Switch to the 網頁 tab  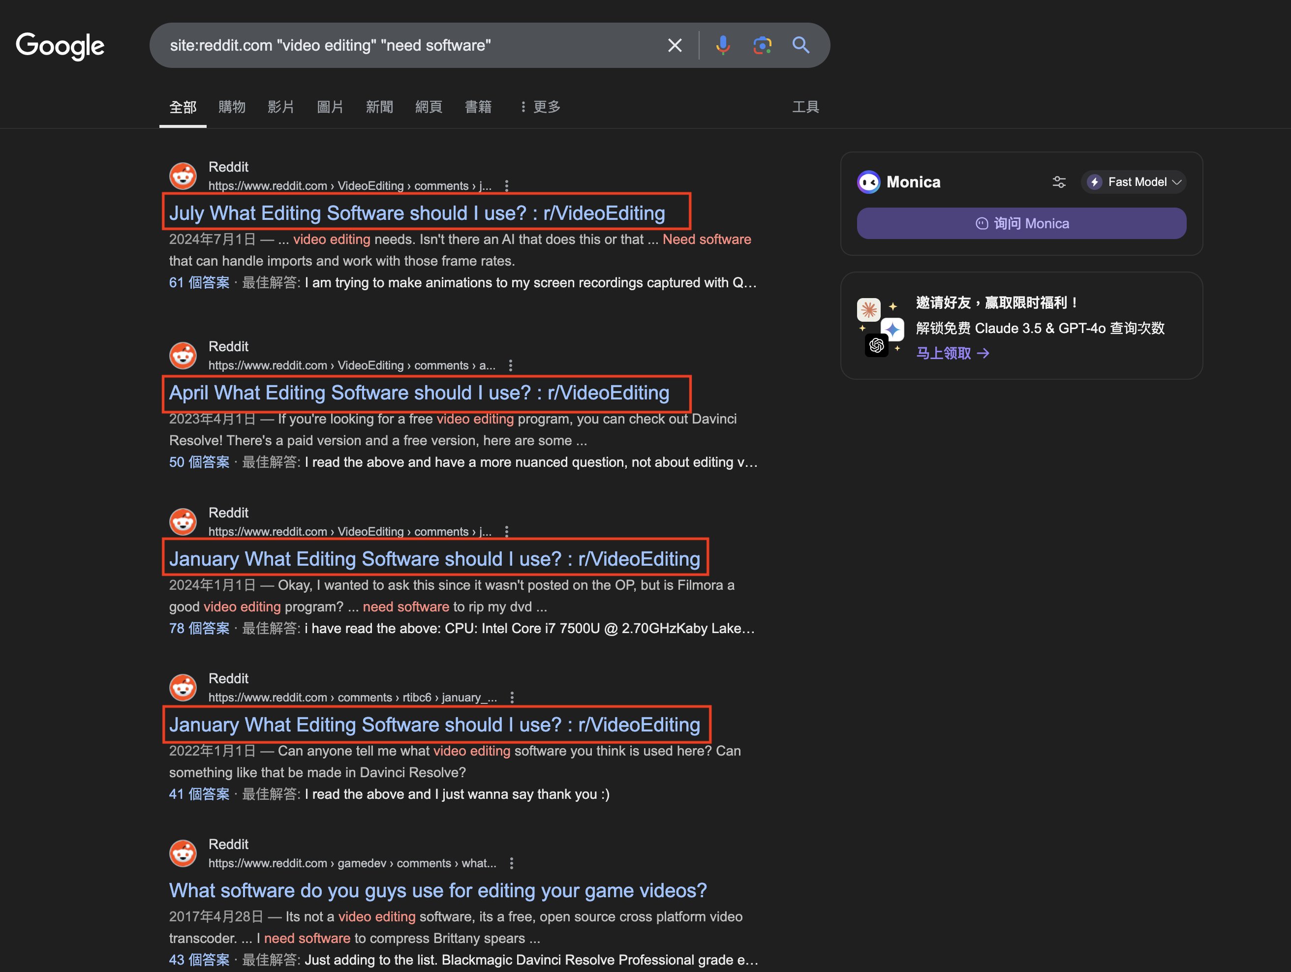[x=429, y=107]
